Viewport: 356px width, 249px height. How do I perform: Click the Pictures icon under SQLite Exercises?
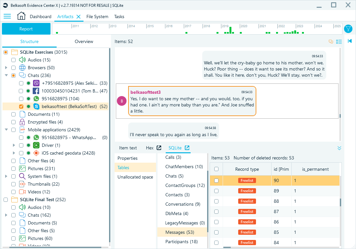point(22,168)
